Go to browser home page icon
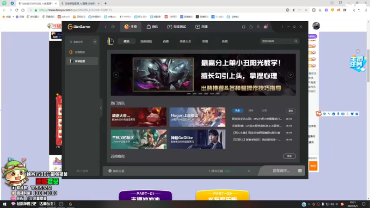The width and height of the screenshot is (370, 208). pos(23,10)
